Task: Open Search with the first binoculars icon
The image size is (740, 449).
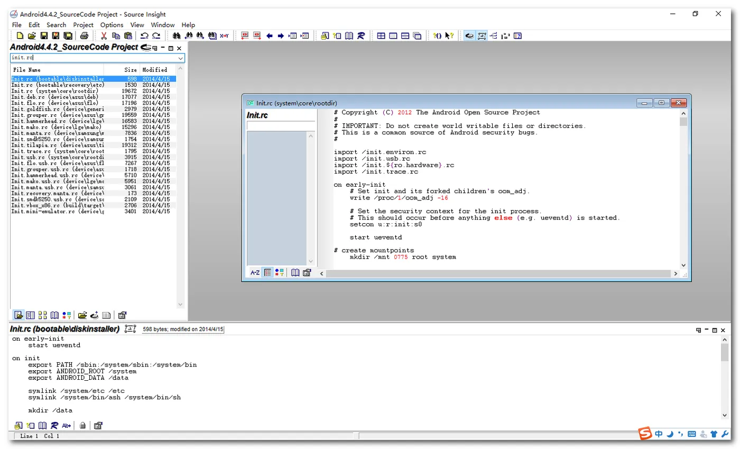Action: coord(177,36)
